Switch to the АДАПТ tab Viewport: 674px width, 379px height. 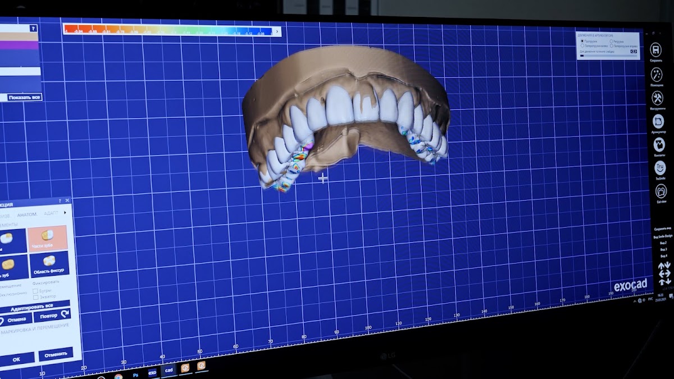pos(51,213)
